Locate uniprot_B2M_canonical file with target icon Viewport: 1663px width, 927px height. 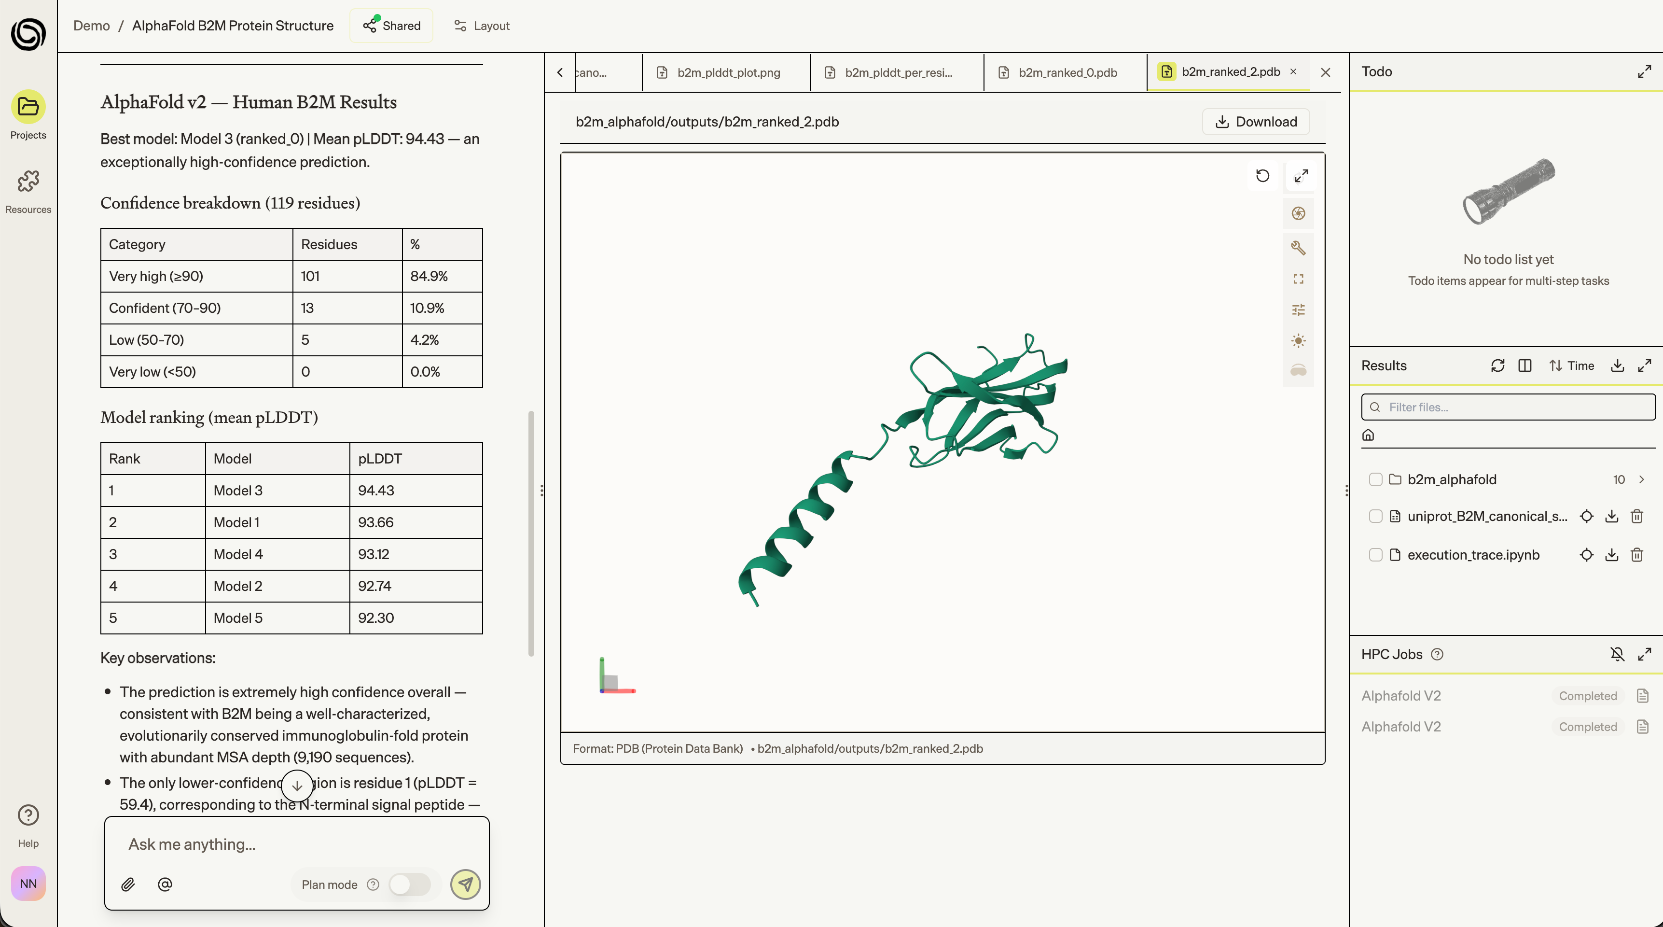pos(1586,516)
